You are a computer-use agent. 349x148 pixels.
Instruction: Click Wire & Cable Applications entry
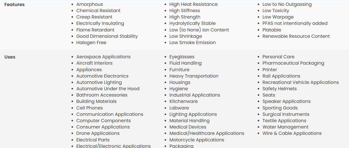pos(292,133)
